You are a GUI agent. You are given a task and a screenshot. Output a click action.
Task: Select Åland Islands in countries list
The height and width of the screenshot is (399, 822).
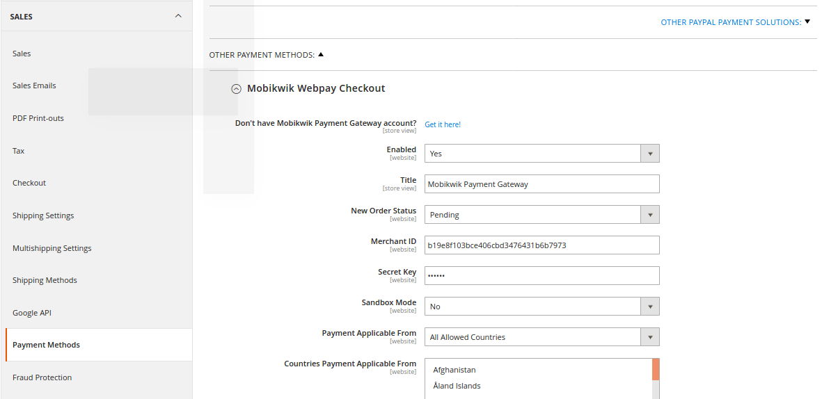coord(457,386)
